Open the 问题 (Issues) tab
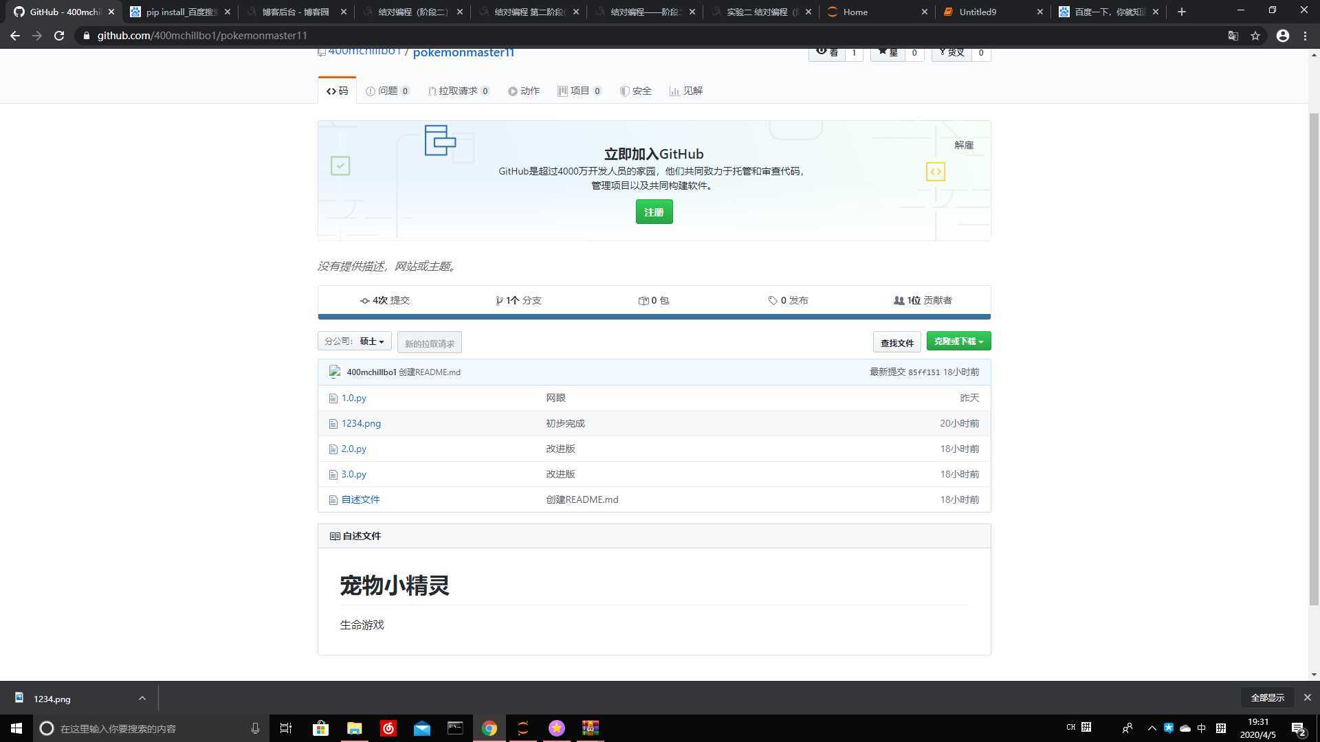Image resolution: width=1320 pixels, height=742 pixels. (388, 91)
